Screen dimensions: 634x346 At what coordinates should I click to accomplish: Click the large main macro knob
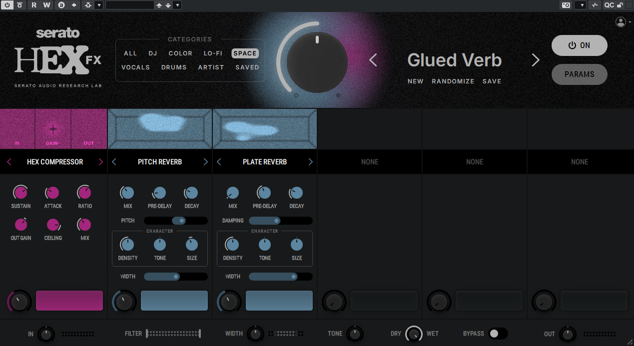(x=317, y=62)
